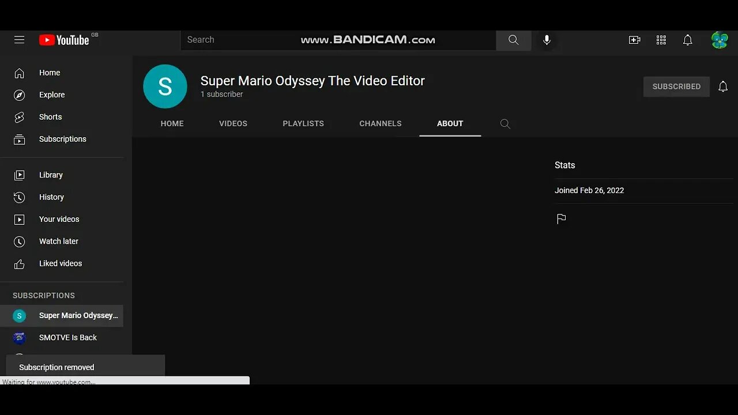This screenshot has width=738, height=415.
Task: Switch to PLAYLISTS tab
Action: pyautogui.click(x=303, y=123)
